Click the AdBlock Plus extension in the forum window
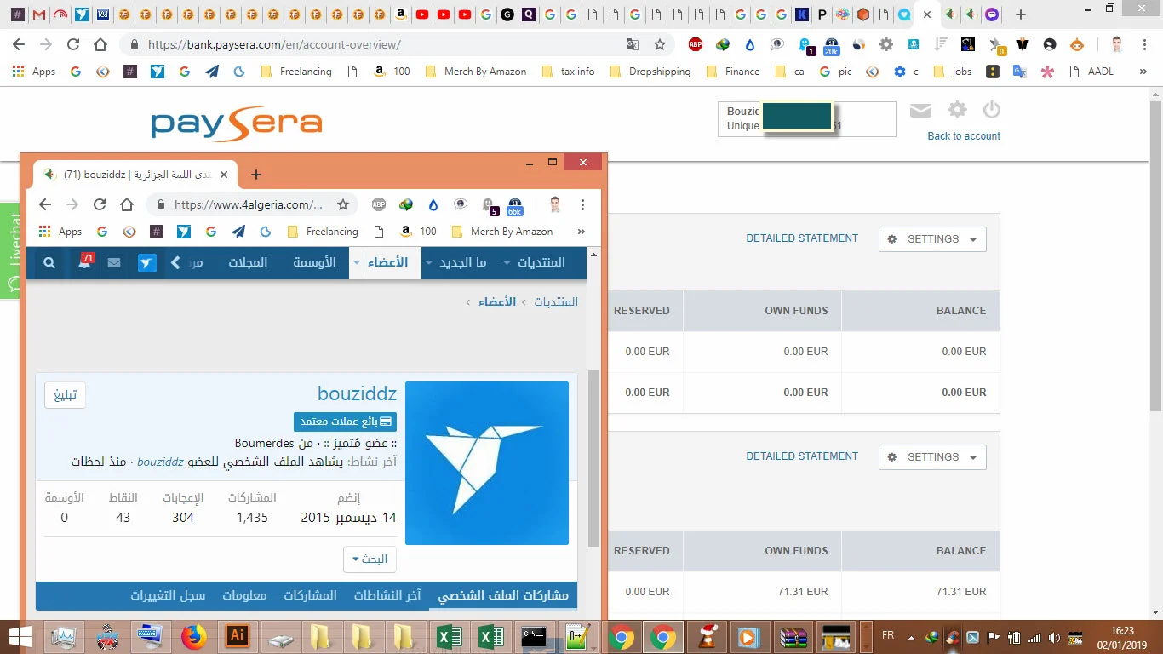 [379, 204]
